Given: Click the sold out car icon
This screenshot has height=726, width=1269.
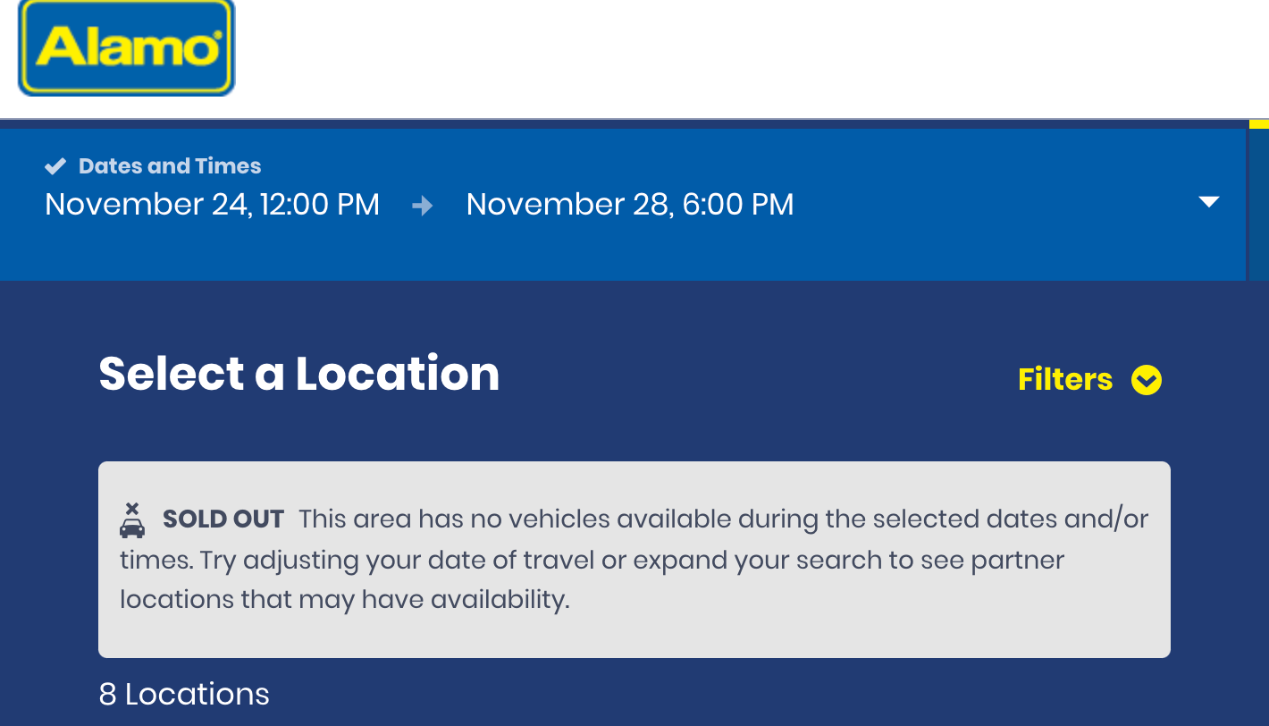Looking at the screenshot, I should coord(132,520).
